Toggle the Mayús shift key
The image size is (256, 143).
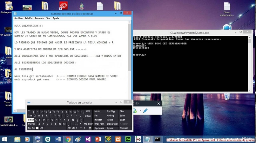[31, 124]
